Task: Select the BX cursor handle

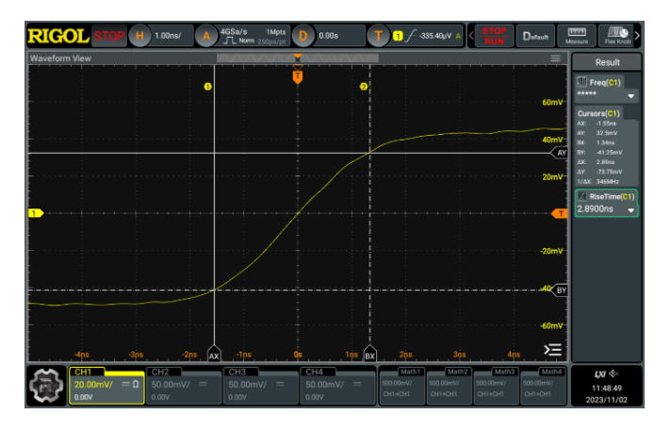Action: (369, 354)
